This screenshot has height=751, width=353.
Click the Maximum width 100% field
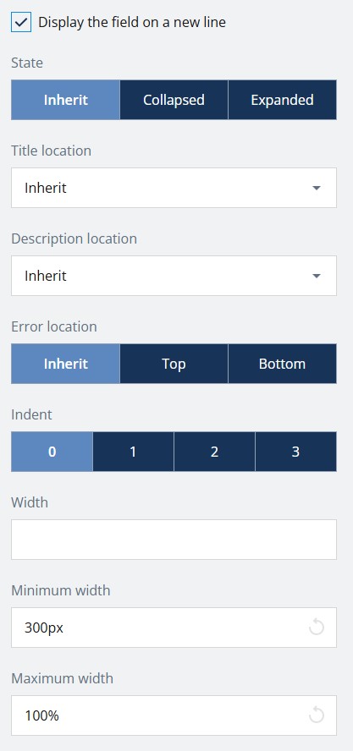(174, 715)
